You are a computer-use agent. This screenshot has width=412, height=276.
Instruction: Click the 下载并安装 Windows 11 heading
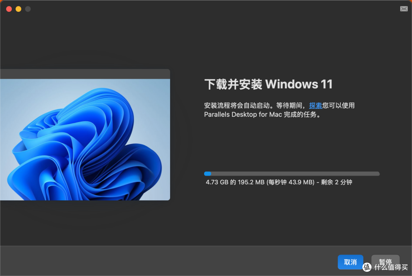click(268, 84)
